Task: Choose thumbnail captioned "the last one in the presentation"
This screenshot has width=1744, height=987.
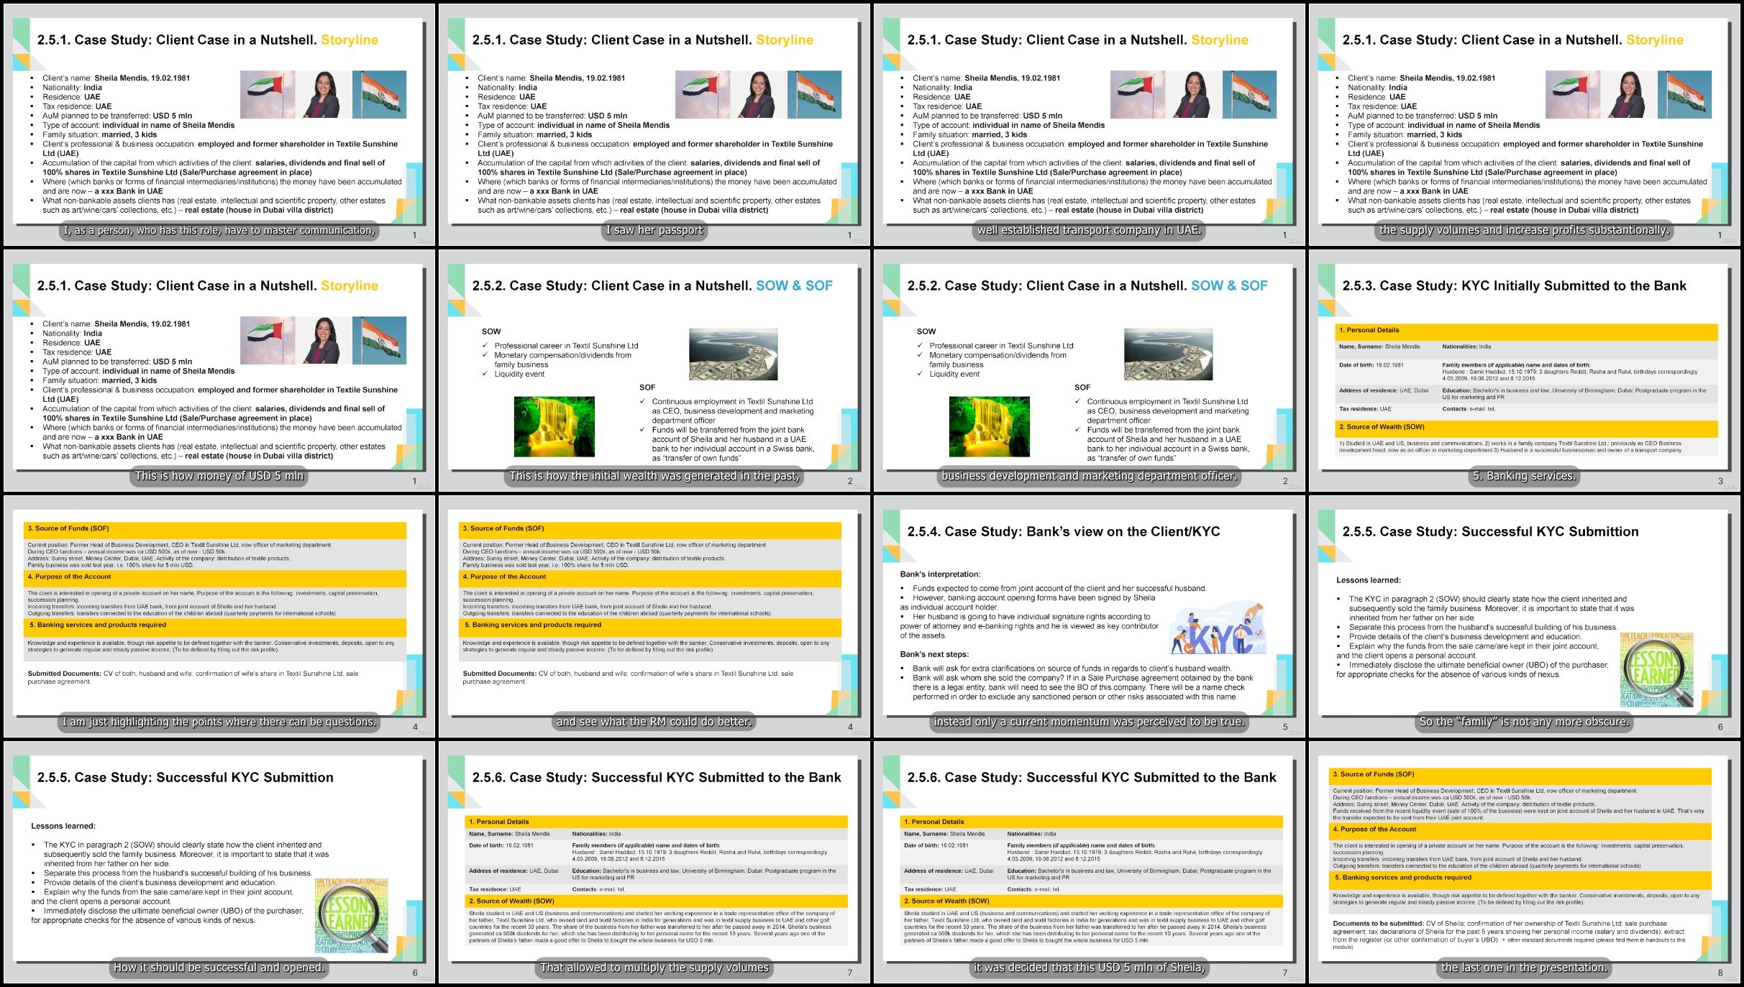Action: tap(1524, 862)
